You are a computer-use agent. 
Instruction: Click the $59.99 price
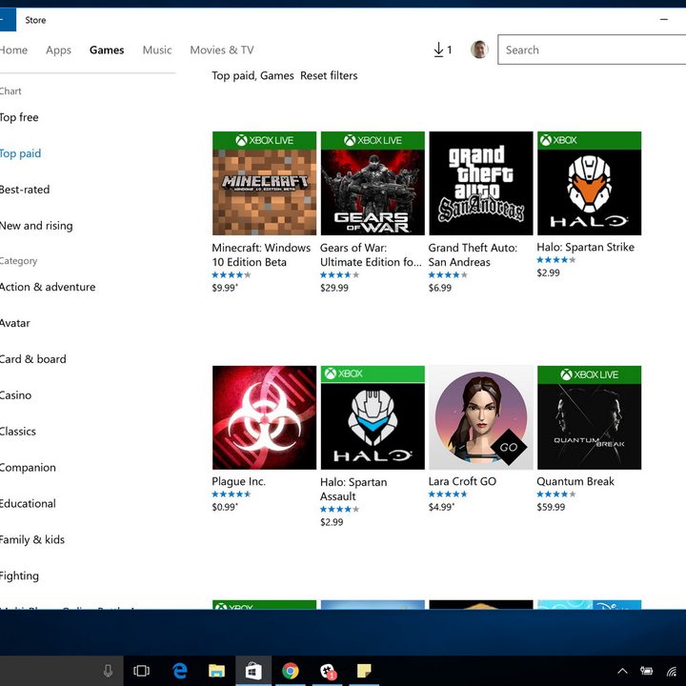point(551,507)
